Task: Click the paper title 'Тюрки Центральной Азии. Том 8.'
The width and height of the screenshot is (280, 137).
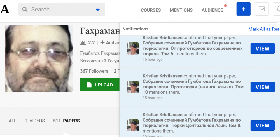Action: coord(192,123)
